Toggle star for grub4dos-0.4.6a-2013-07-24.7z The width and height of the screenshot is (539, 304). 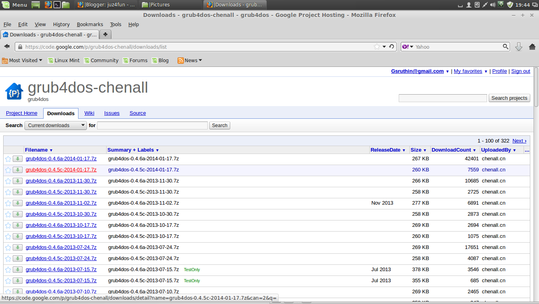8,247
